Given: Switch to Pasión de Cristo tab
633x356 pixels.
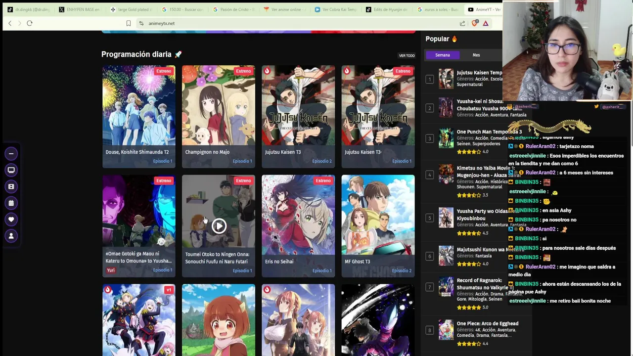Looking at the screenshot, I should tap(234, 9).
